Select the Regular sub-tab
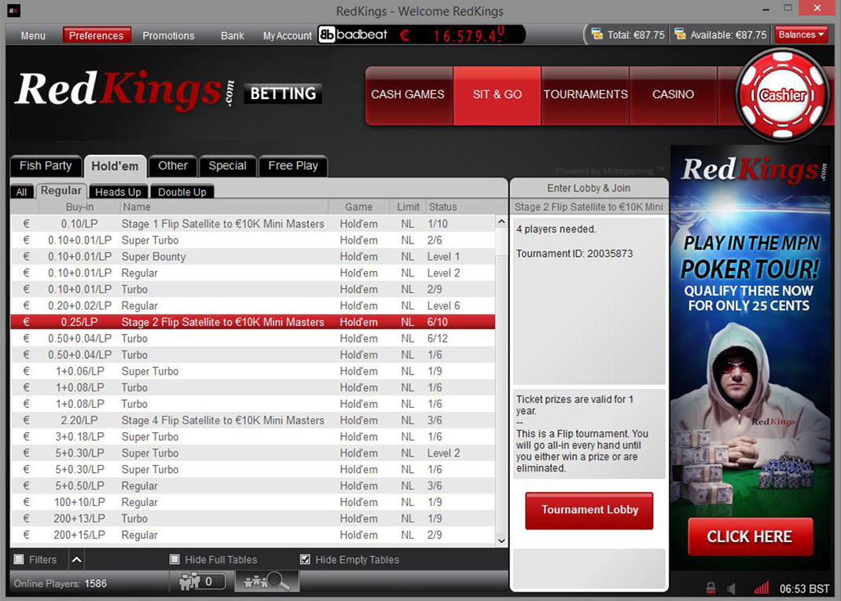Image resolution: width=841 pixels, height=601 pixels. coord(61,191)
